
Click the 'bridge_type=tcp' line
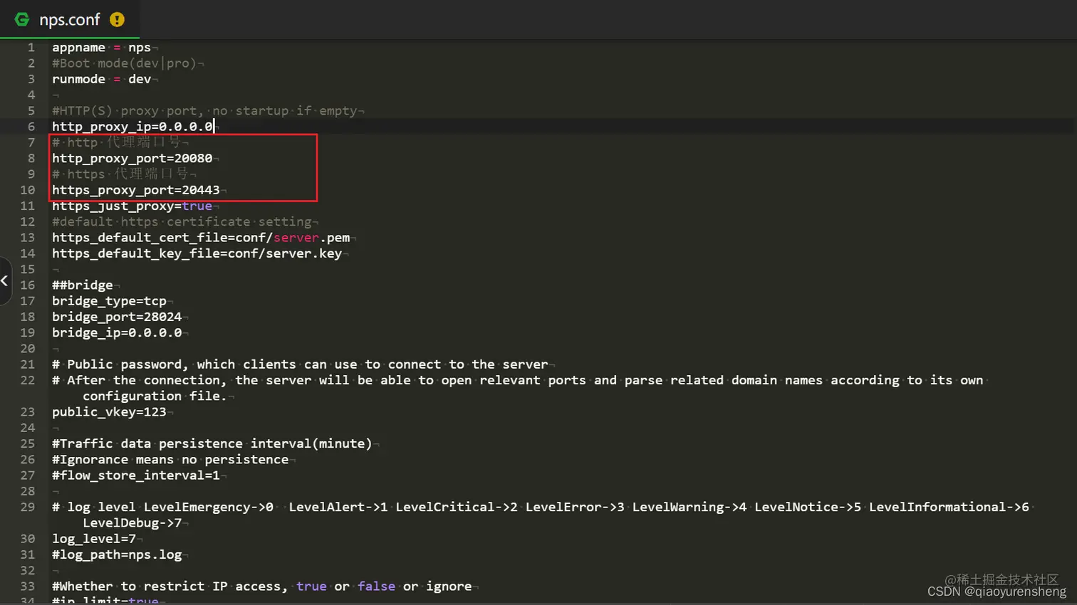point(109,301)
